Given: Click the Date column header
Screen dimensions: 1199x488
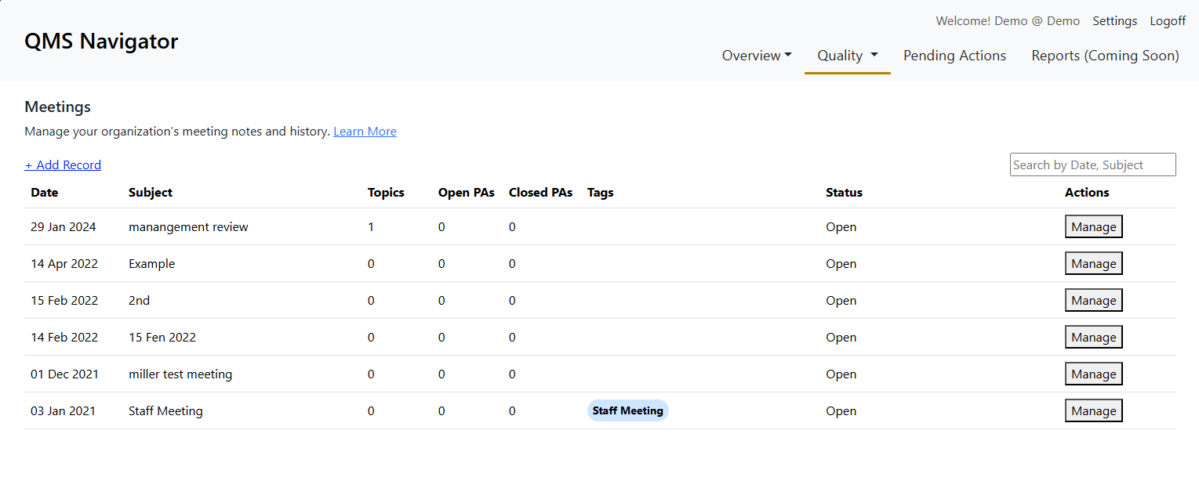Looking at the screenshot, I should [45, 193].
